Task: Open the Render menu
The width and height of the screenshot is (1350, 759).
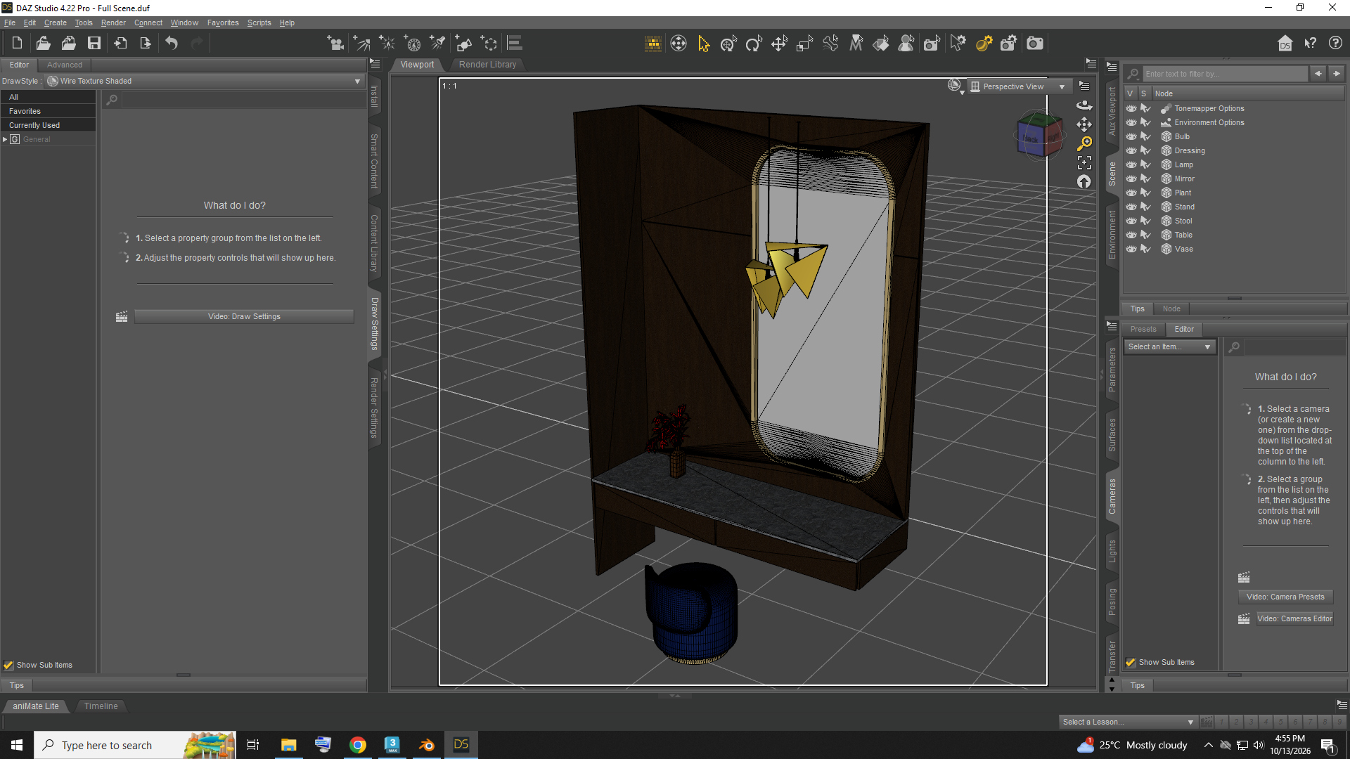Action: coord(113,22)
